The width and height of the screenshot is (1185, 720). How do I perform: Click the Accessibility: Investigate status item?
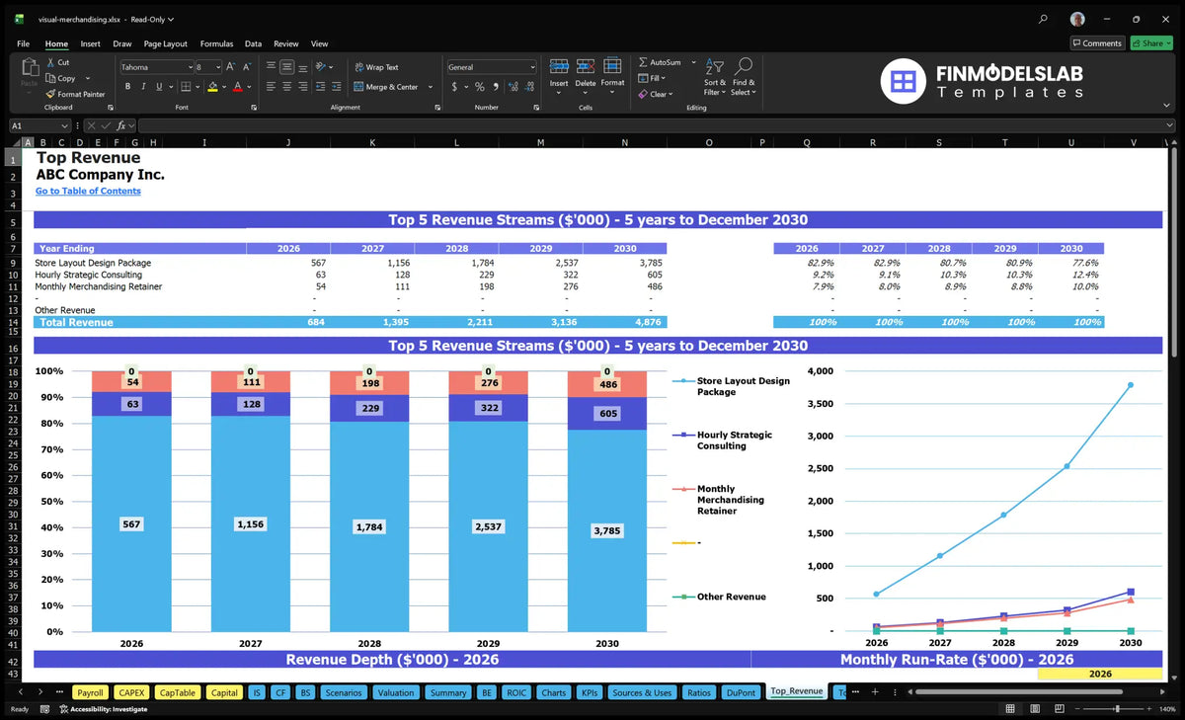pyautogui.click(x=104, y=709)
